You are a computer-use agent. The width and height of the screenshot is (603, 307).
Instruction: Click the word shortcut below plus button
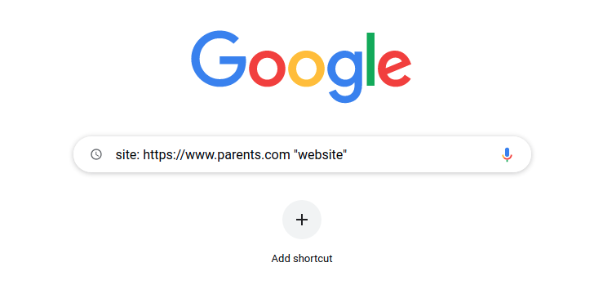tap(313, 259)
